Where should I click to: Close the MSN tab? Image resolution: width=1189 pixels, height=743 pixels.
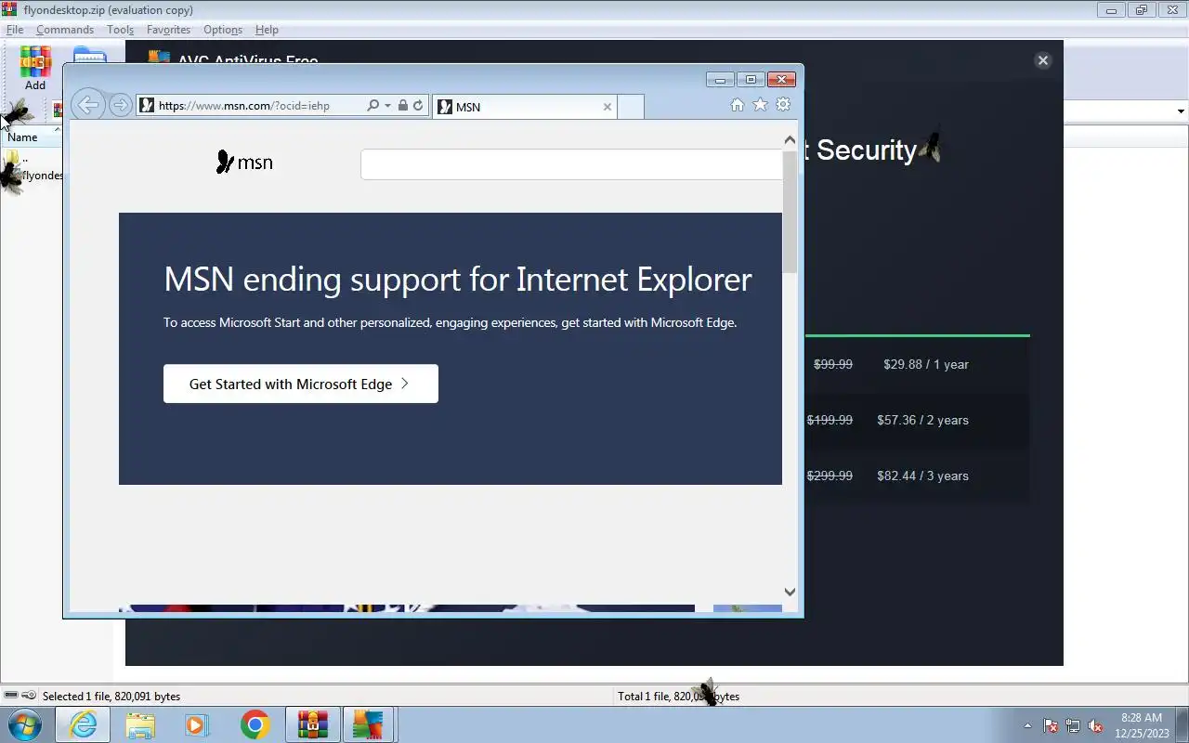click(608, 107)
